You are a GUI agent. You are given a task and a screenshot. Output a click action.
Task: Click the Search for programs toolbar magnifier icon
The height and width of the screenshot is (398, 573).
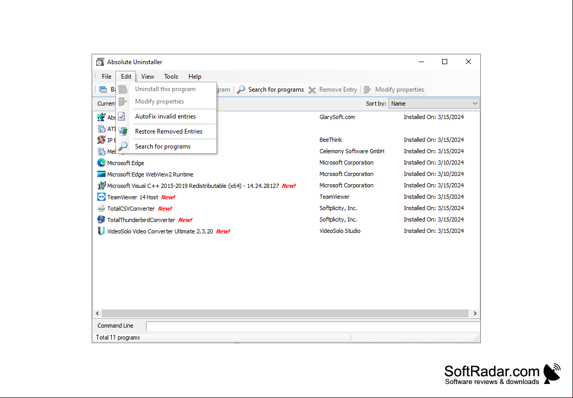coord(241,90)
